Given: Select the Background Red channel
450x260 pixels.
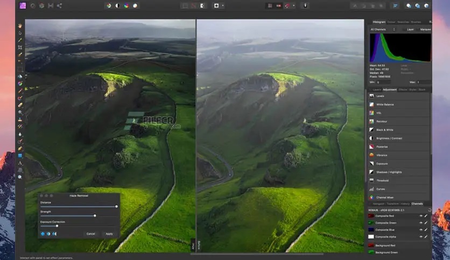Looking at the screenshot, I should 399,245.
